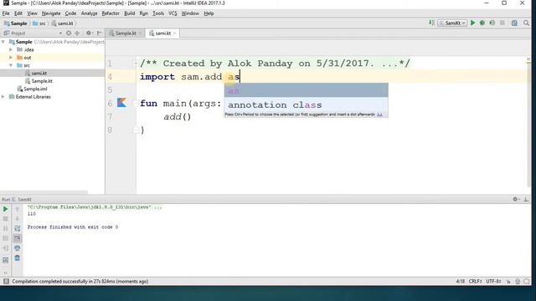The width and height of the screenshot is (536, 301).
Task: Collapse the Sample project root node
Action: [x=3, y=42]
